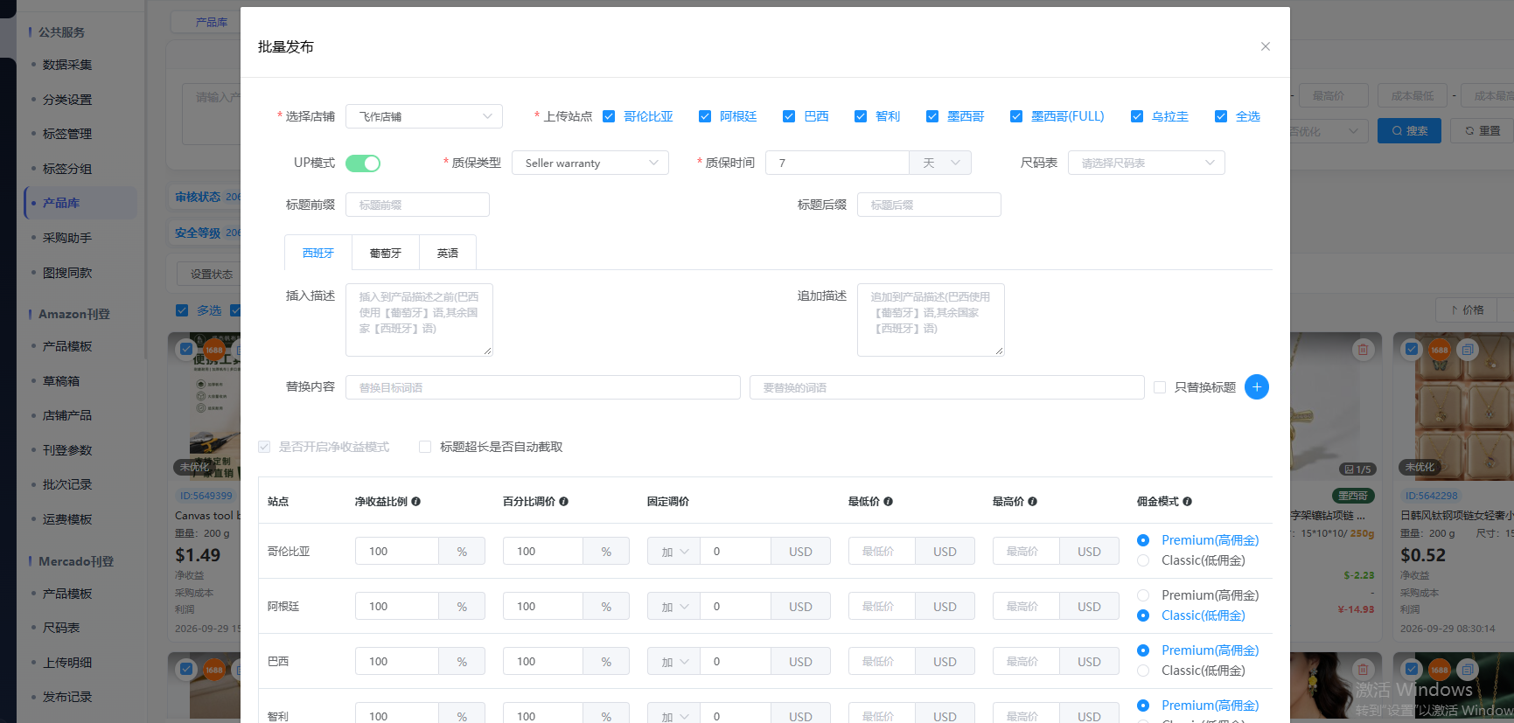Click info icon next to 最低价

coord(889,502)
